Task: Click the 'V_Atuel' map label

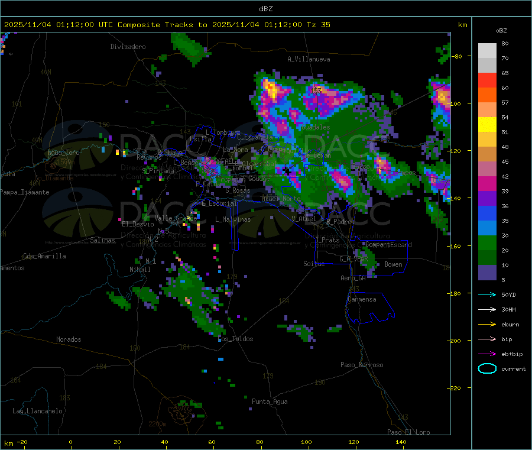Action: (304, 219)
